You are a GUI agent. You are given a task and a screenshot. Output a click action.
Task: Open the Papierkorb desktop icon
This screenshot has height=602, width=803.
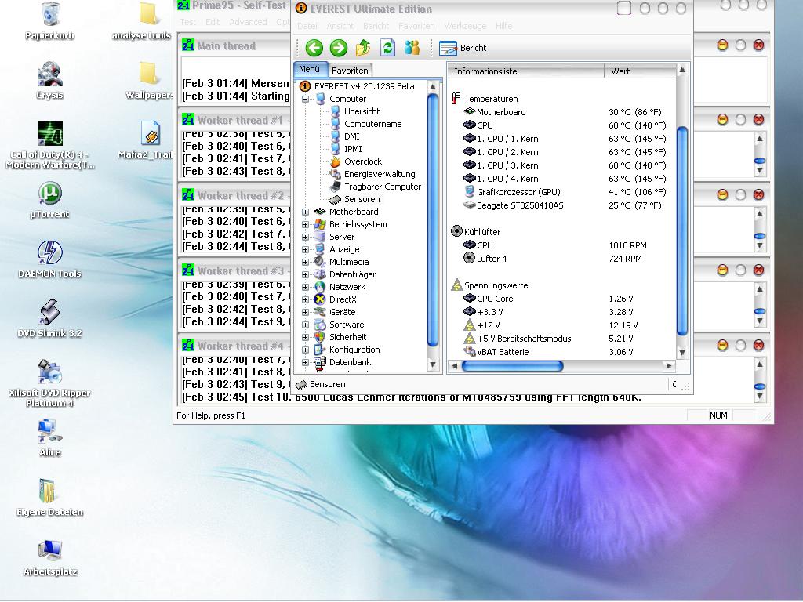click(49, 20)
